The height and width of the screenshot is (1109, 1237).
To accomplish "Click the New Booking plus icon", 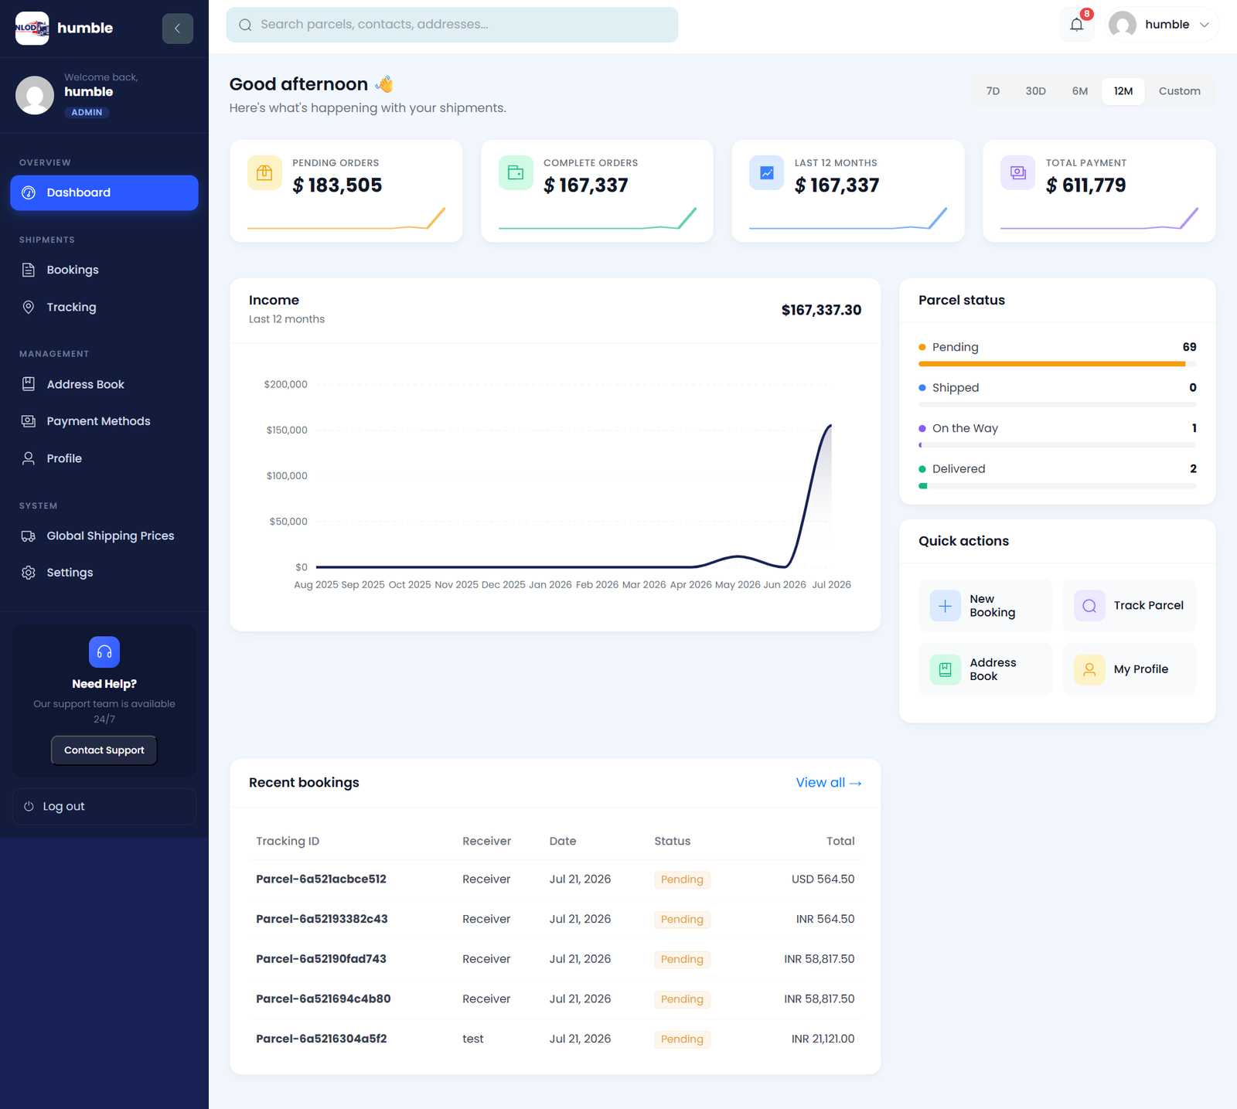I will (x=945, y=606).
